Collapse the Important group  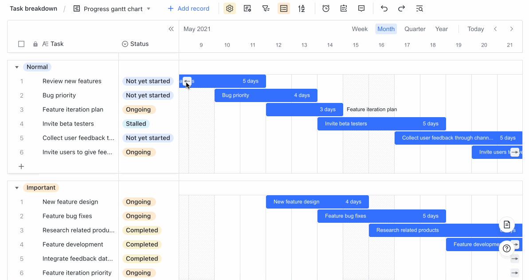pos(17,187)
